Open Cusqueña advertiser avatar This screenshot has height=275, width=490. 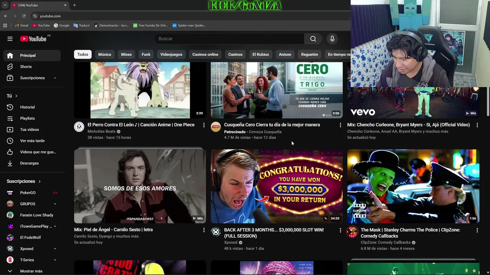click(216, 127)
